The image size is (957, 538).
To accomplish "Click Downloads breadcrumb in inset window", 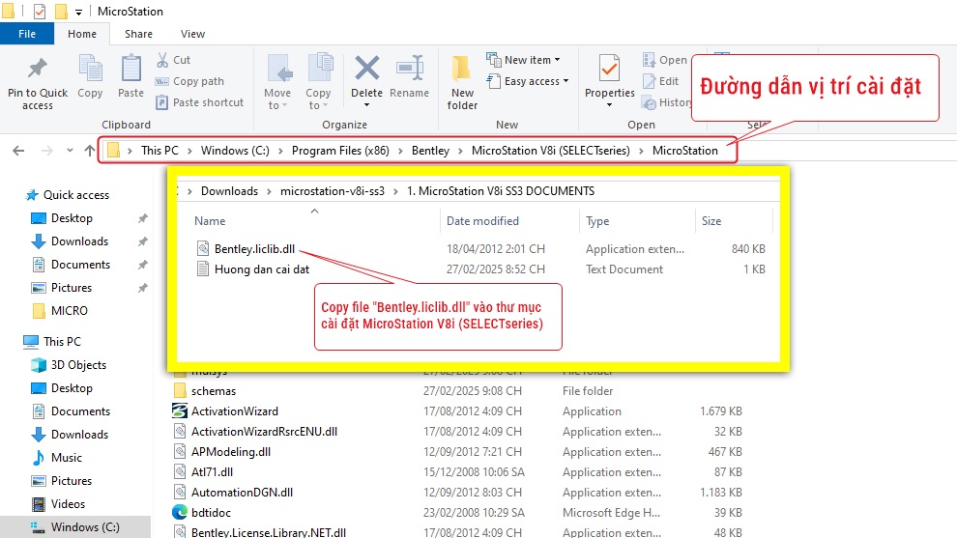I will [229, 191].
